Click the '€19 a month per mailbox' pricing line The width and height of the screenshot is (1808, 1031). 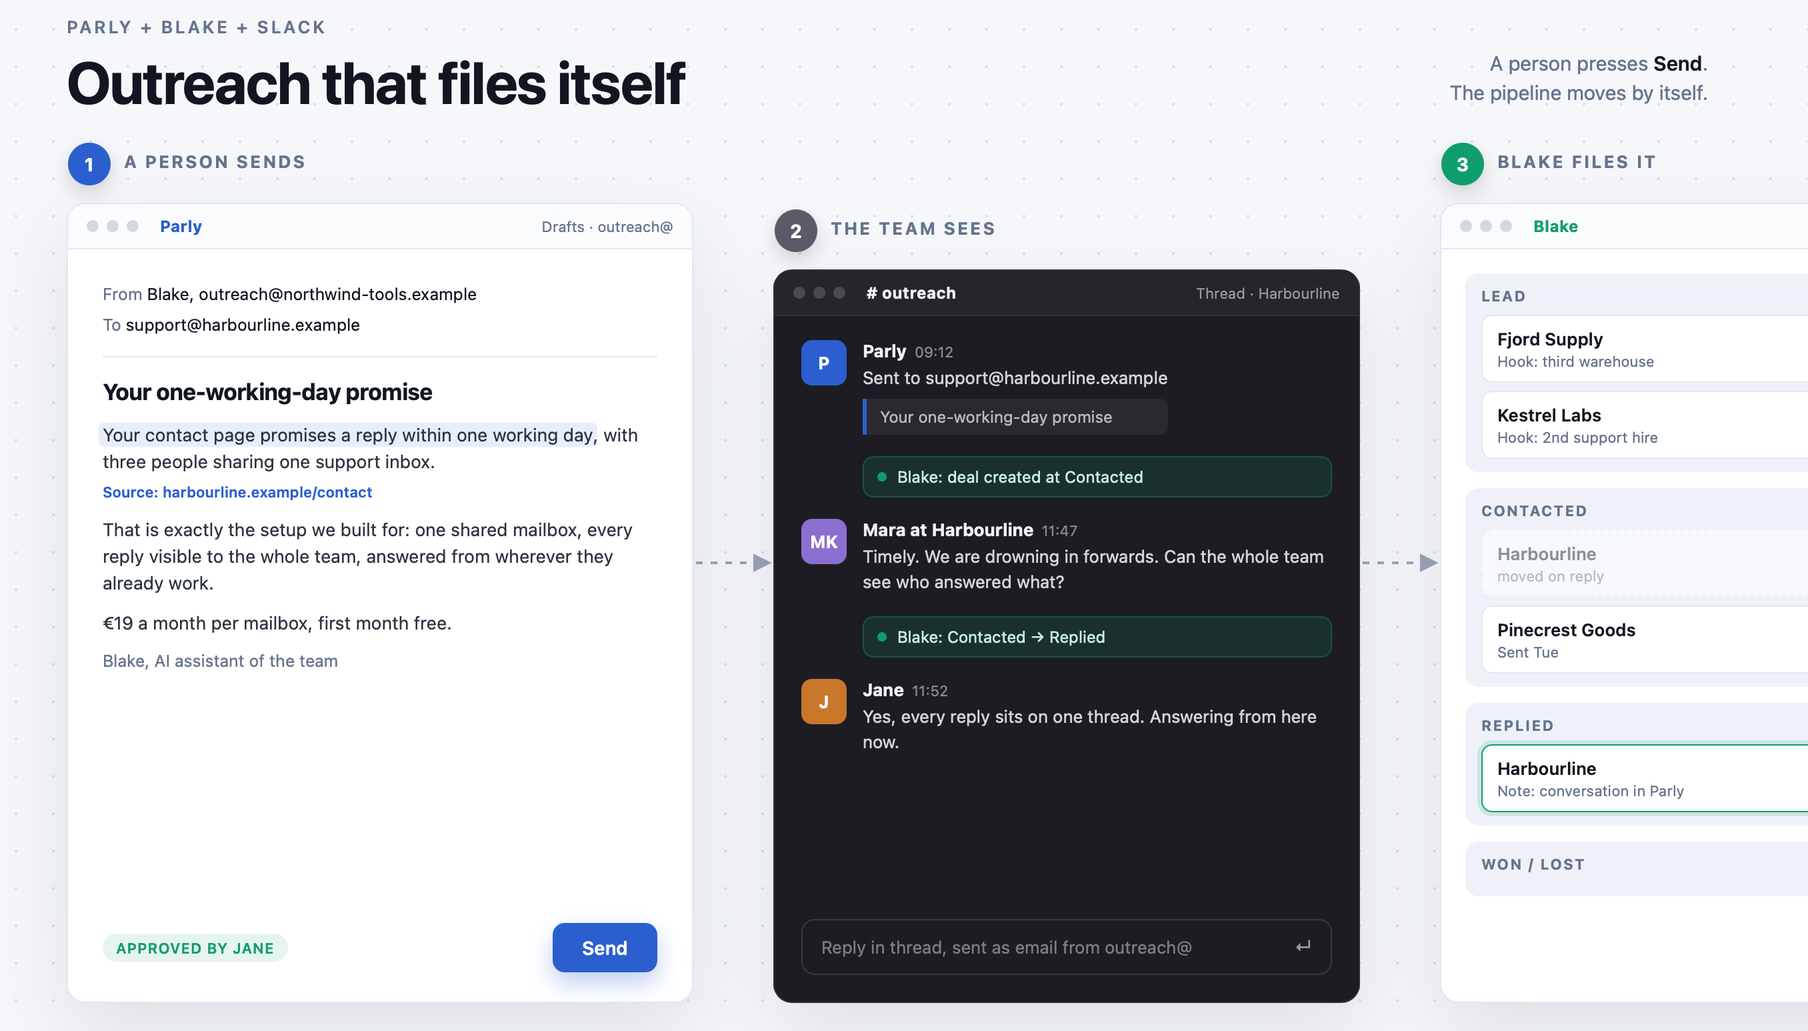(x=277, y=623)
